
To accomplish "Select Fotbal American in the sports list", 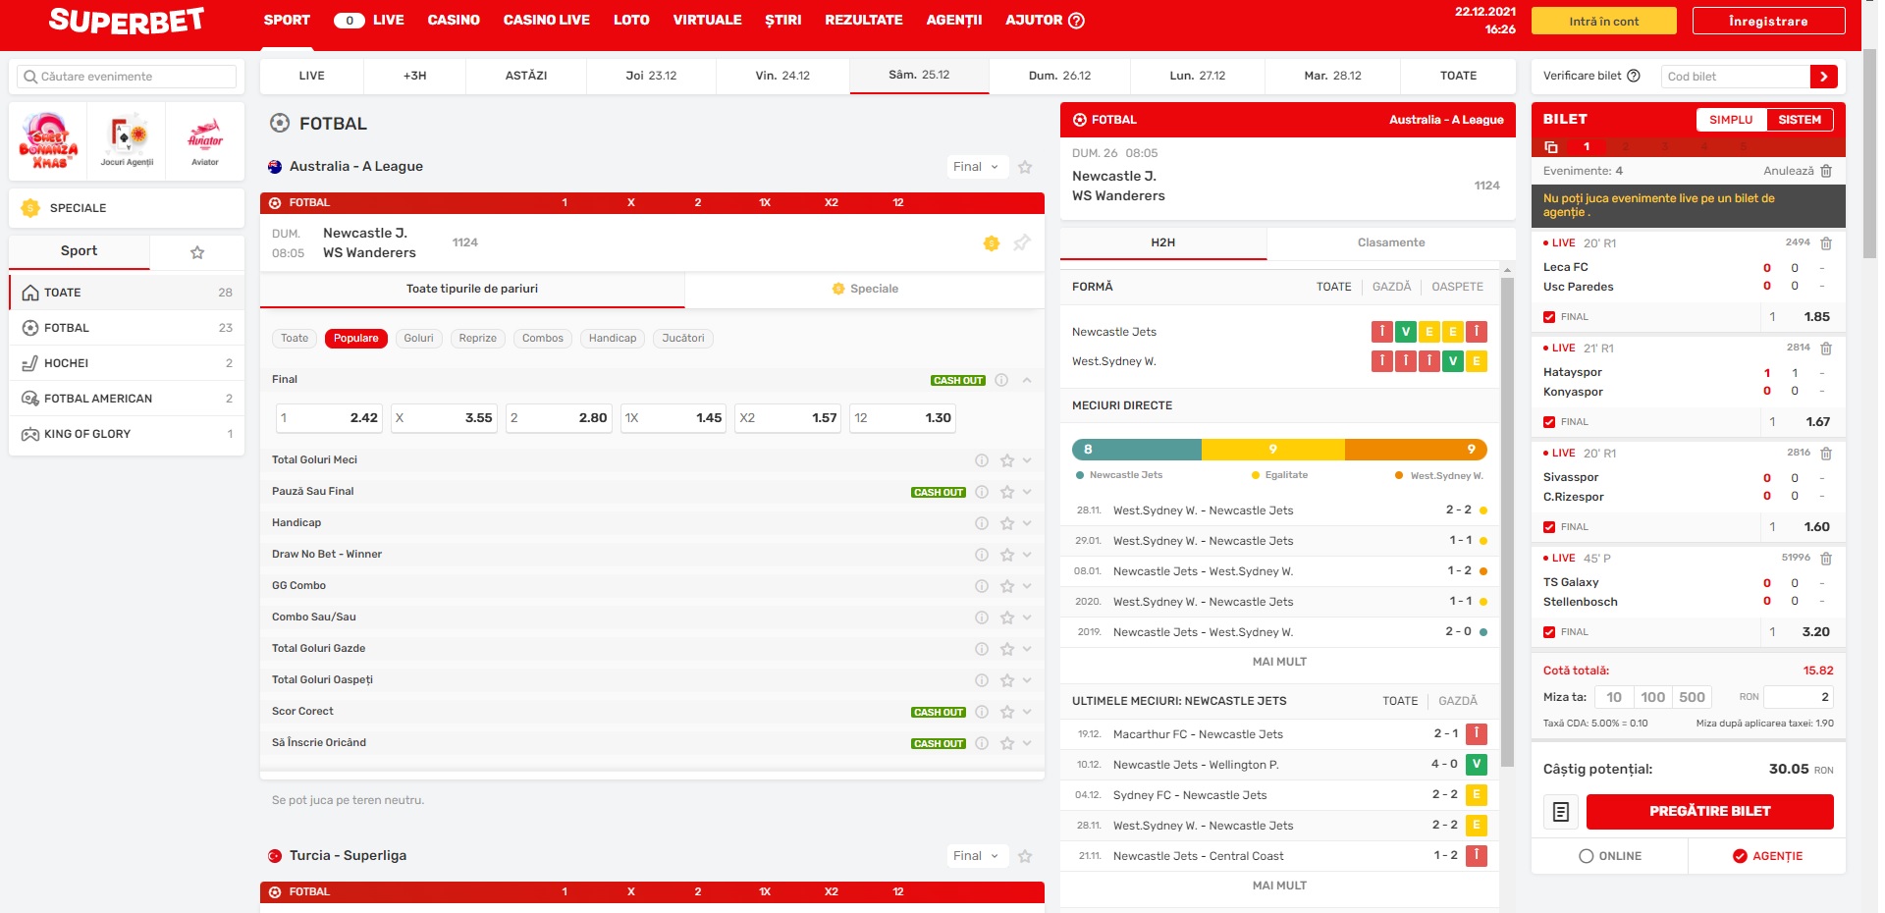I will [127, 399].
